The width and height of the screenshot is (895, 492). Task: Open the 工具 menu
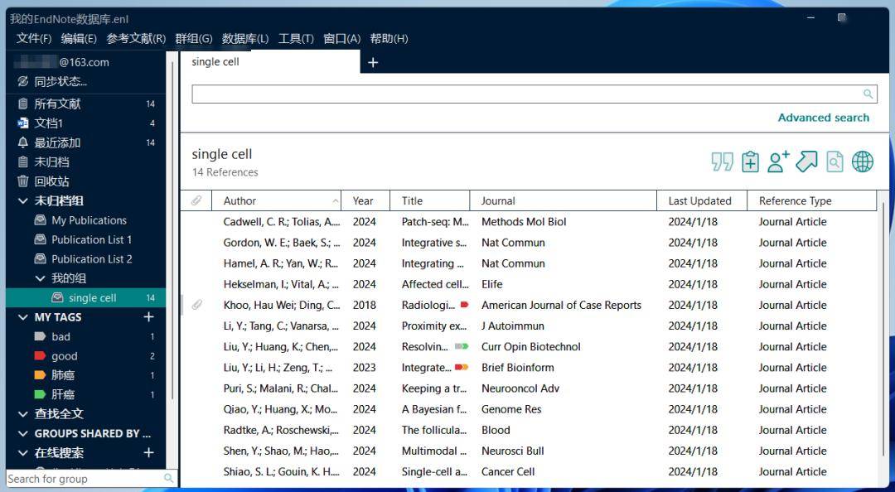[296, 38]
